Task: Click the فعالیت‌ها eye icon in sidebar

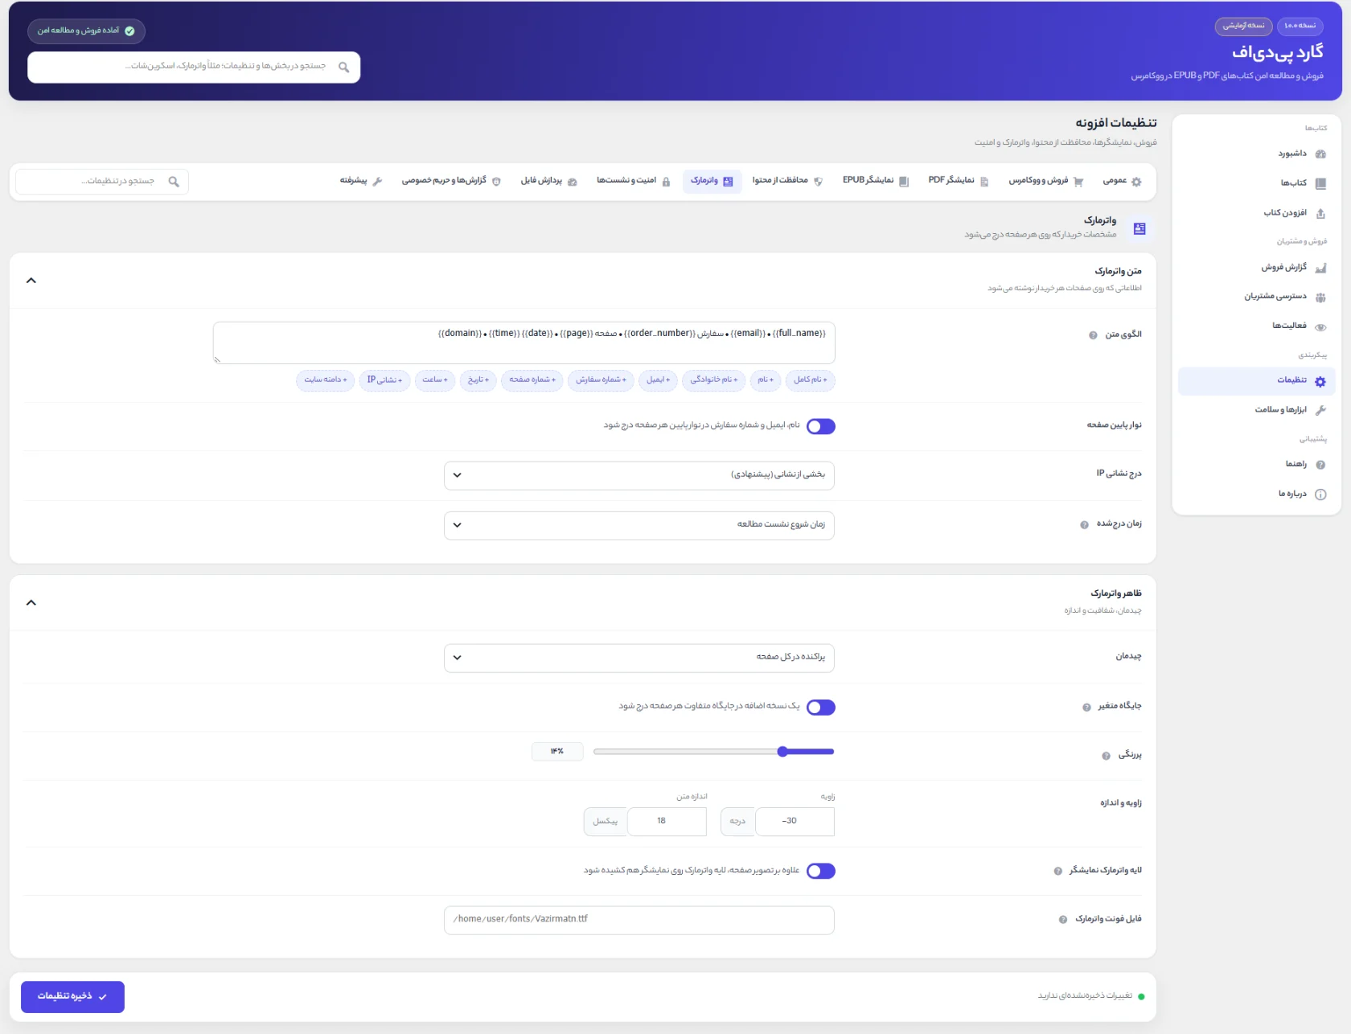Action: pos(1320,326)
